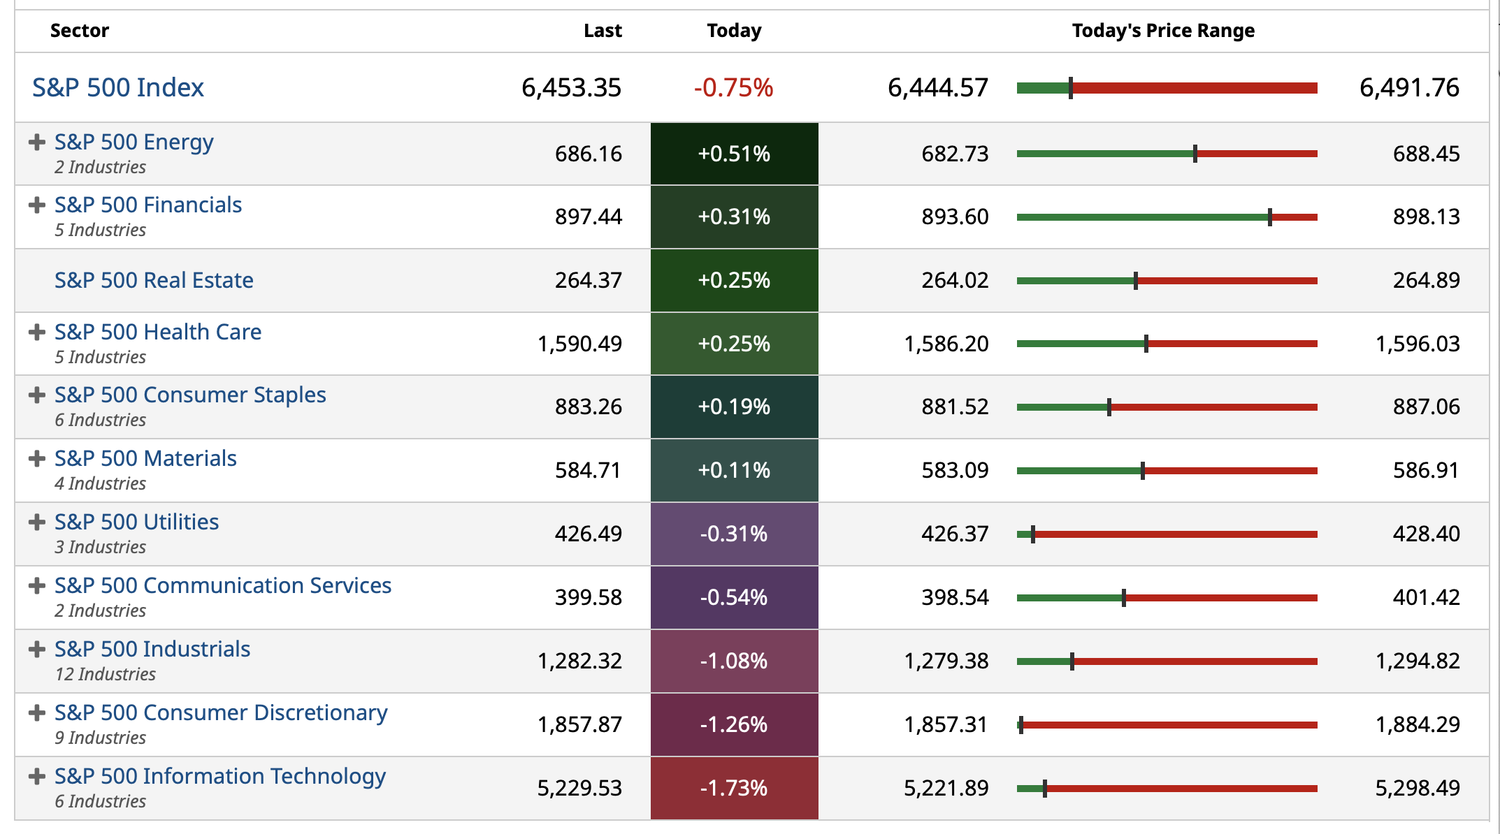
Task: Click plus icon beside Consumer Discretionary
Action: tap(37, 713)
